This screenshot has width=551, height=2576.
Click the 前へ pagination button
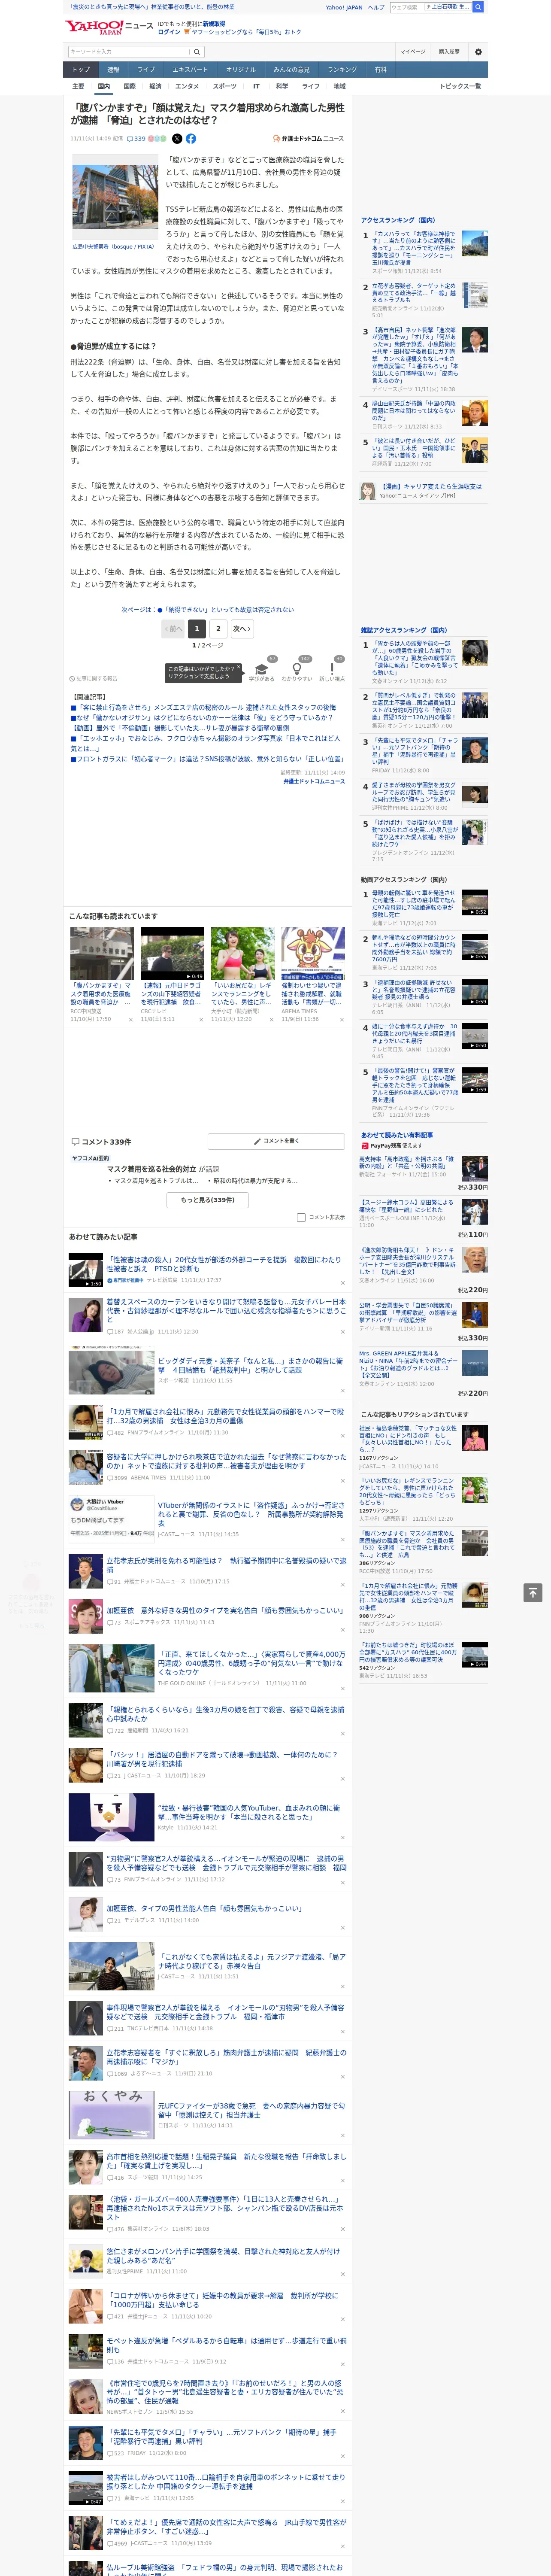173,629
